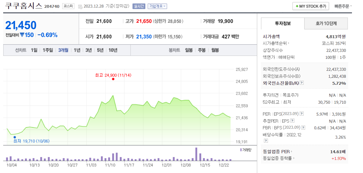Select the 1일 line chart period
Image resolution: width=363 pixels, height=173 pixels.
(x=34, y=50)
